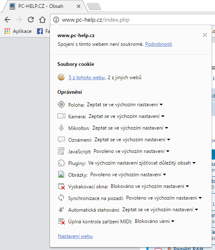This screenshot has height=250, width=215.
Task: Click the 'Oprávnění' heading
Action: pyautogui.click(x=70, y=92)
